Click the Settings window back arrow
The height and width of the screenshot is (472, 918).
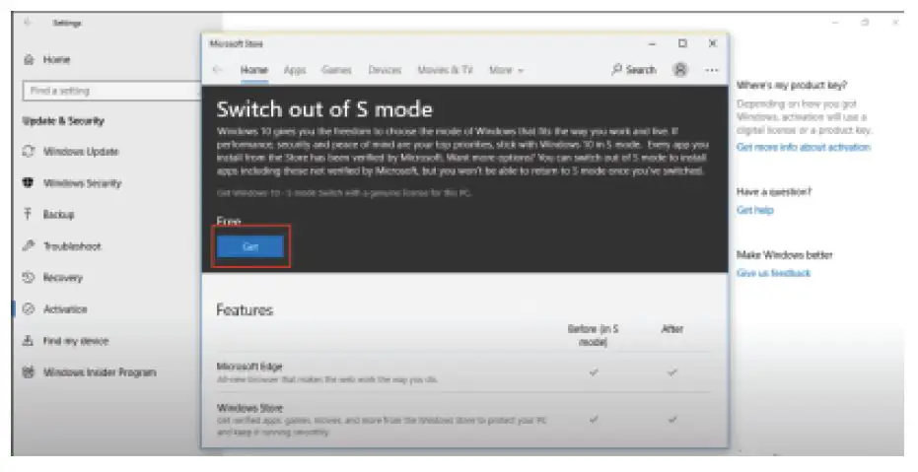tap(27, 23)
